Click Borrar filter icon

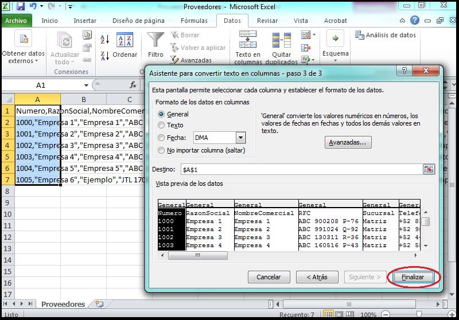(175, 35)
